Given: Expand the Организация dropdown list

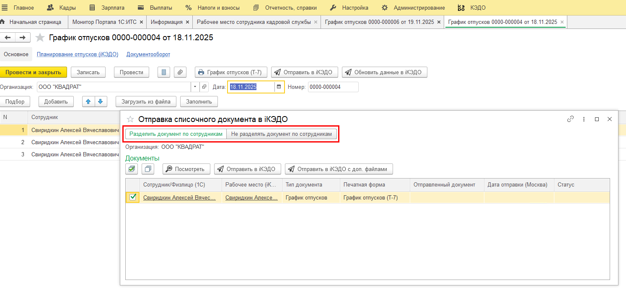Looking at the screenshot, I should [x=195, y=87].
